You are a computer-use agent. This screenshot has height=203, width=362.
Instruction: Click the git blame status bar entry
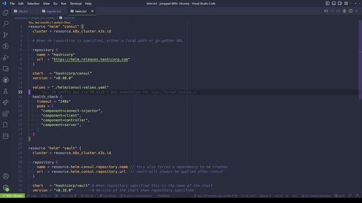coord(216,196)
